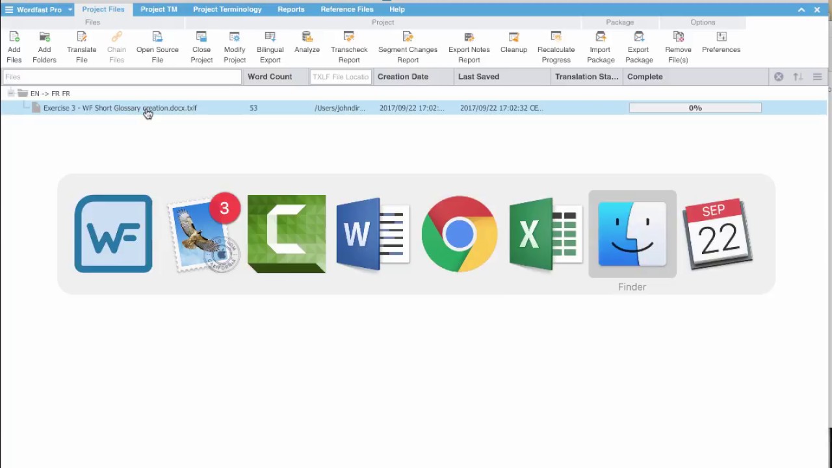Click the Files filter input field

122,77
